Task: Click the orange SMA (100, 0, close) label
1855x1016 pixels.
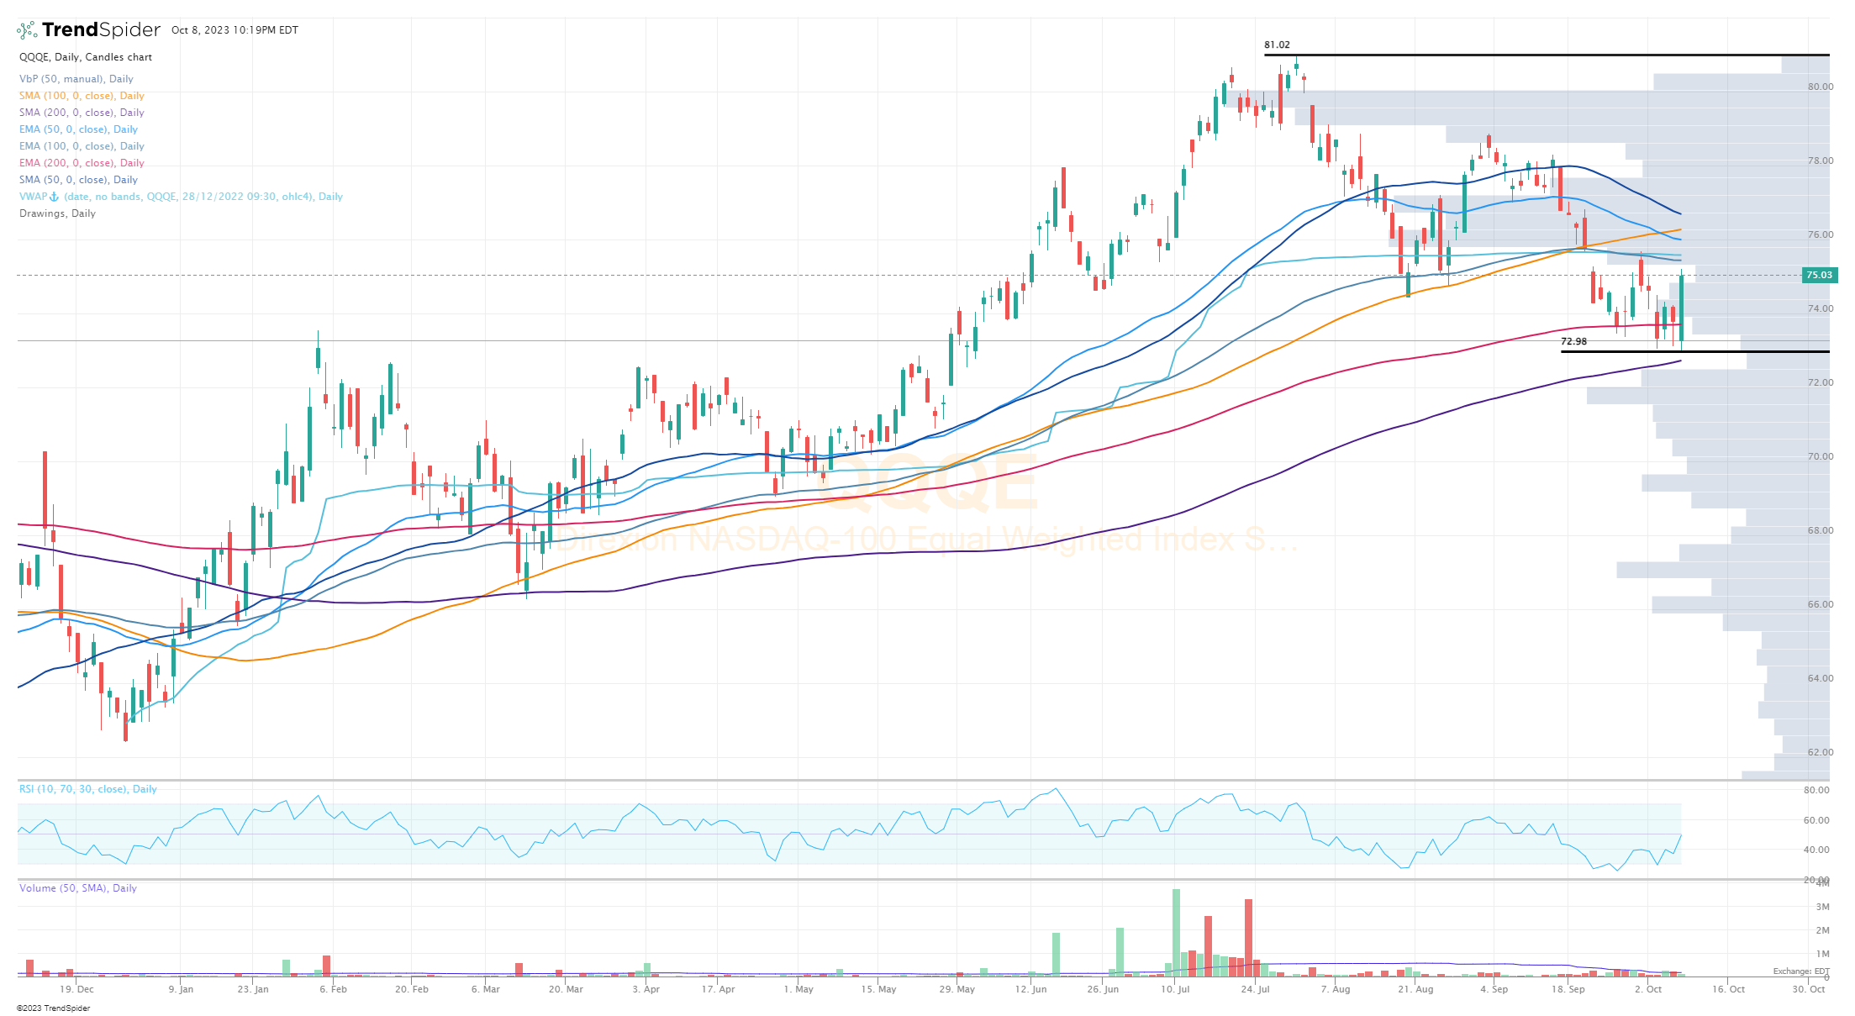Action: [82, 96]
